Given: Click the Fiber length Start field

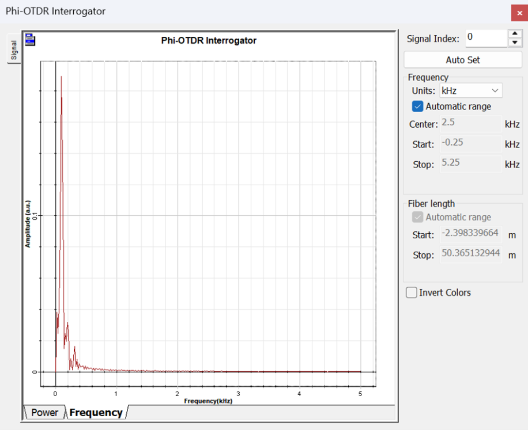Looking at the screenshot, I should pyautogui.click(x=470, y=234).
